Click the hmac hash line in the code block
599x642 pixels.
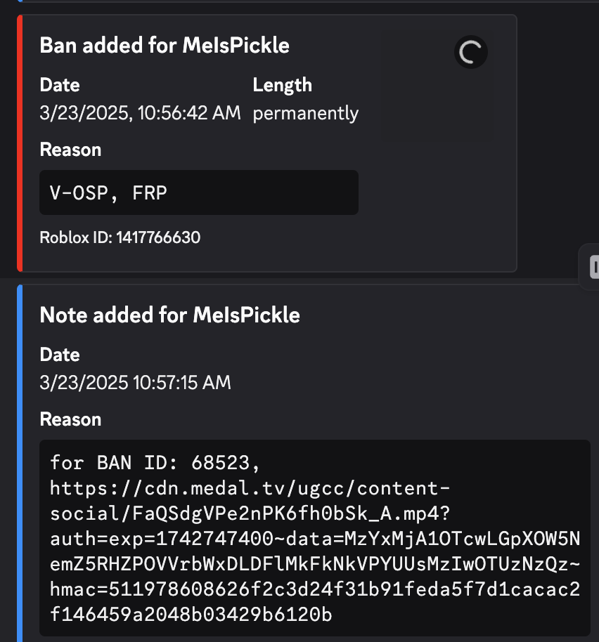coord(315,589)
